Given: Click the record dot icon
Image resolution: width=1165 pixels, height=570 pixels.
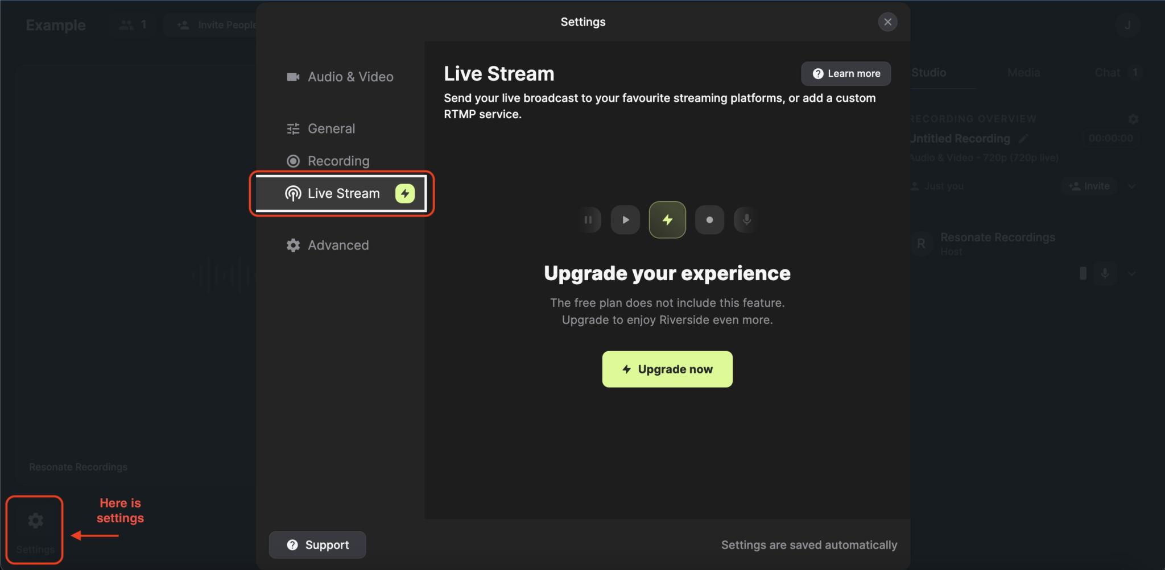Looking at the screenshot, I should (x=709, y=220).
